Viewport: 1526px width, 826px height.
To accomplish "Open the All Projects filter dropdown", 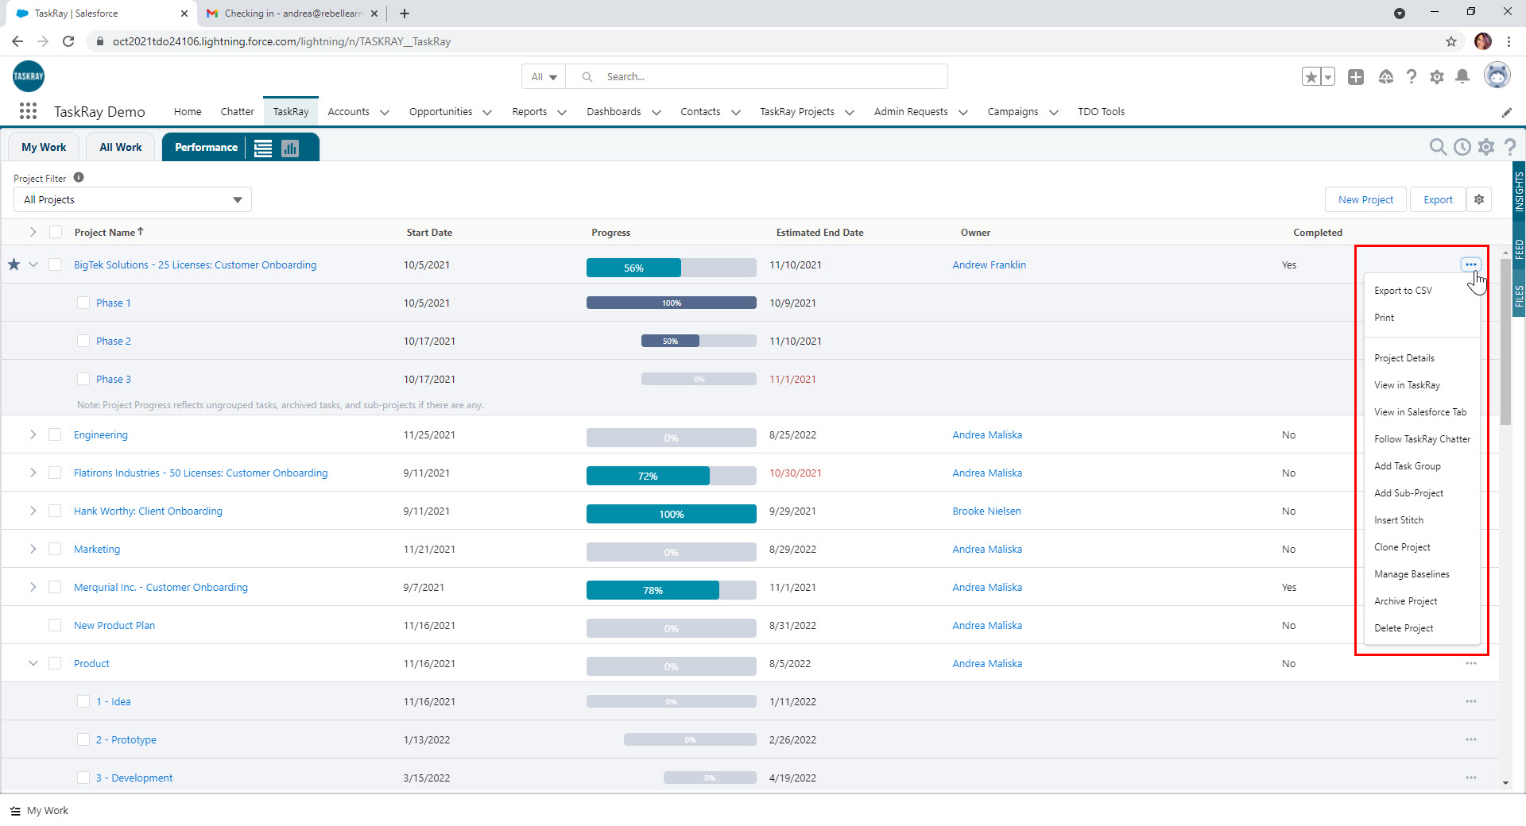I will coord(133,199).
